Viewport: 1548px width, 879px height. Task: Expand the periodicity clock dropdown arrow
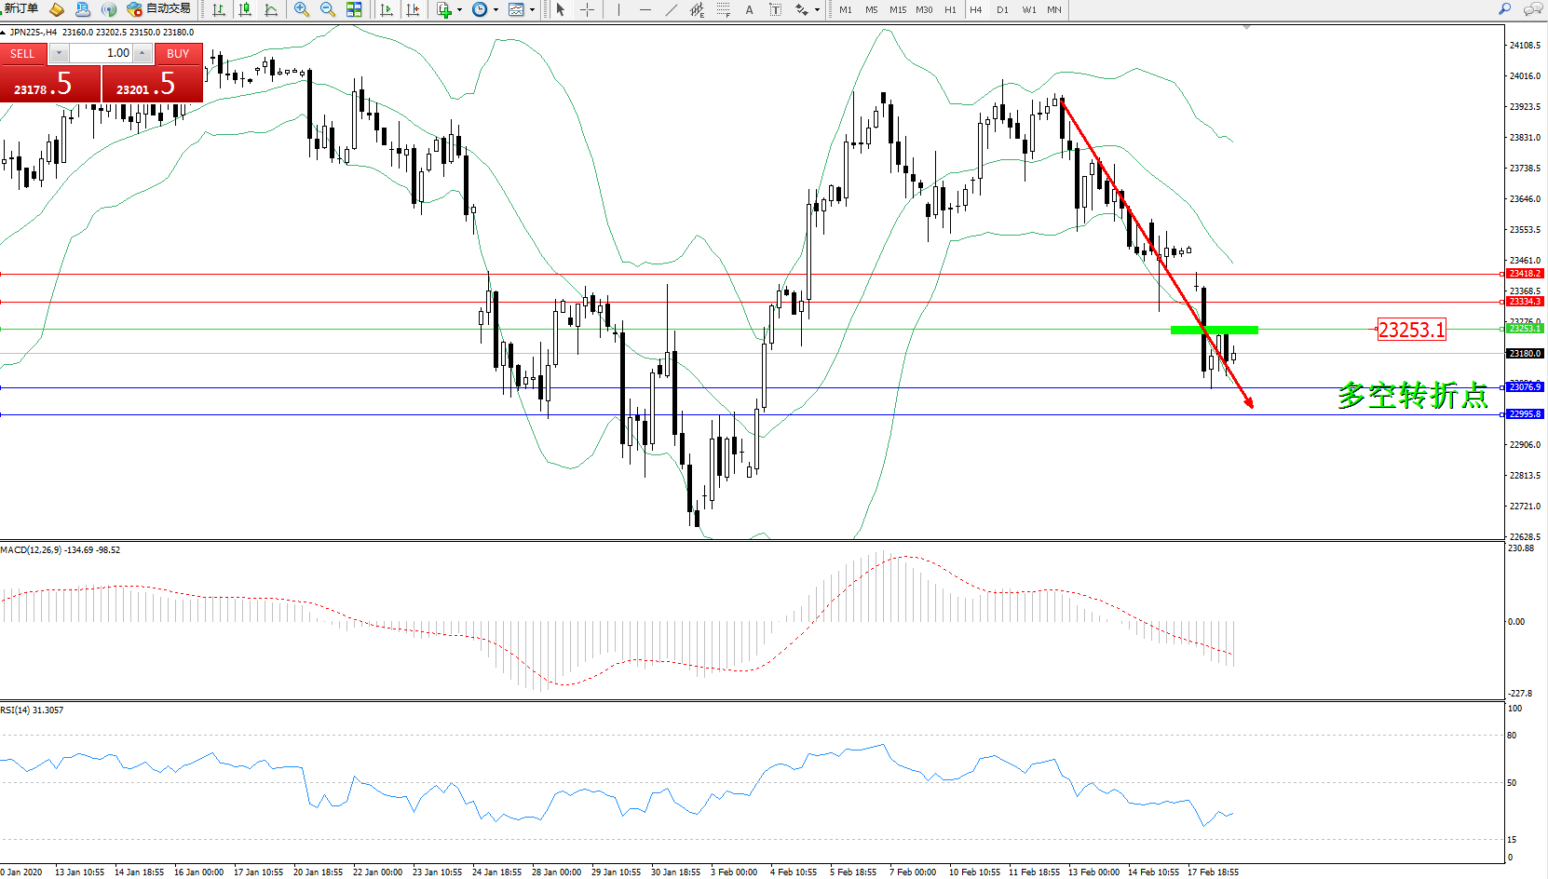coord(496,10)
